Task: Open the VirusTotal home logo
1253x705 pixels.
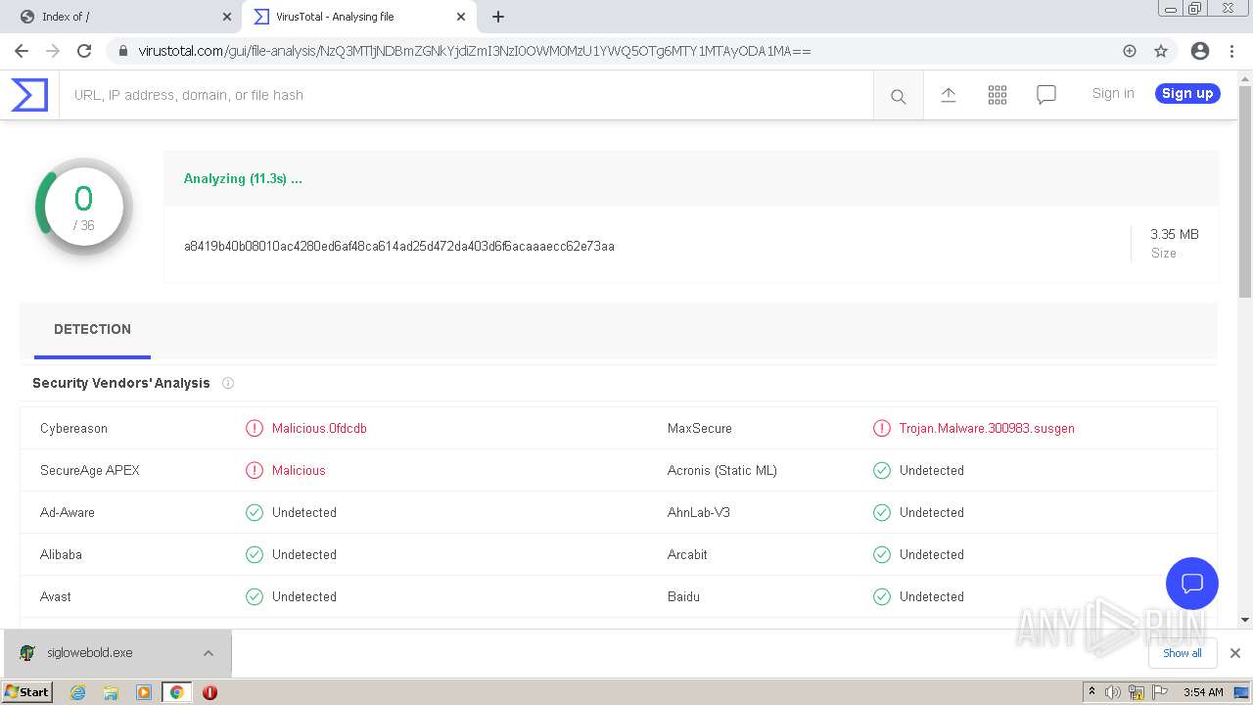Action: tap(29, 95)
